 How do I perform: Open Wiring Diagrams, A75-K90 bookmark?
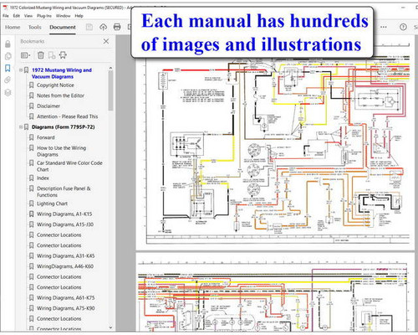(x=66, y=308)
